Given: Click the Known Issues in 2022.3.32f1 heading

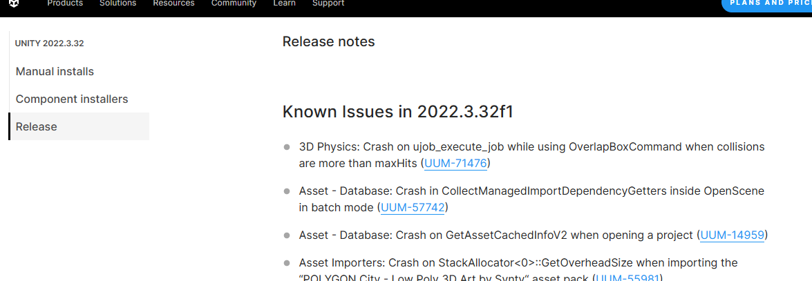Looking at the screenshot, I should pyautogui.click(x=397, y=112).
